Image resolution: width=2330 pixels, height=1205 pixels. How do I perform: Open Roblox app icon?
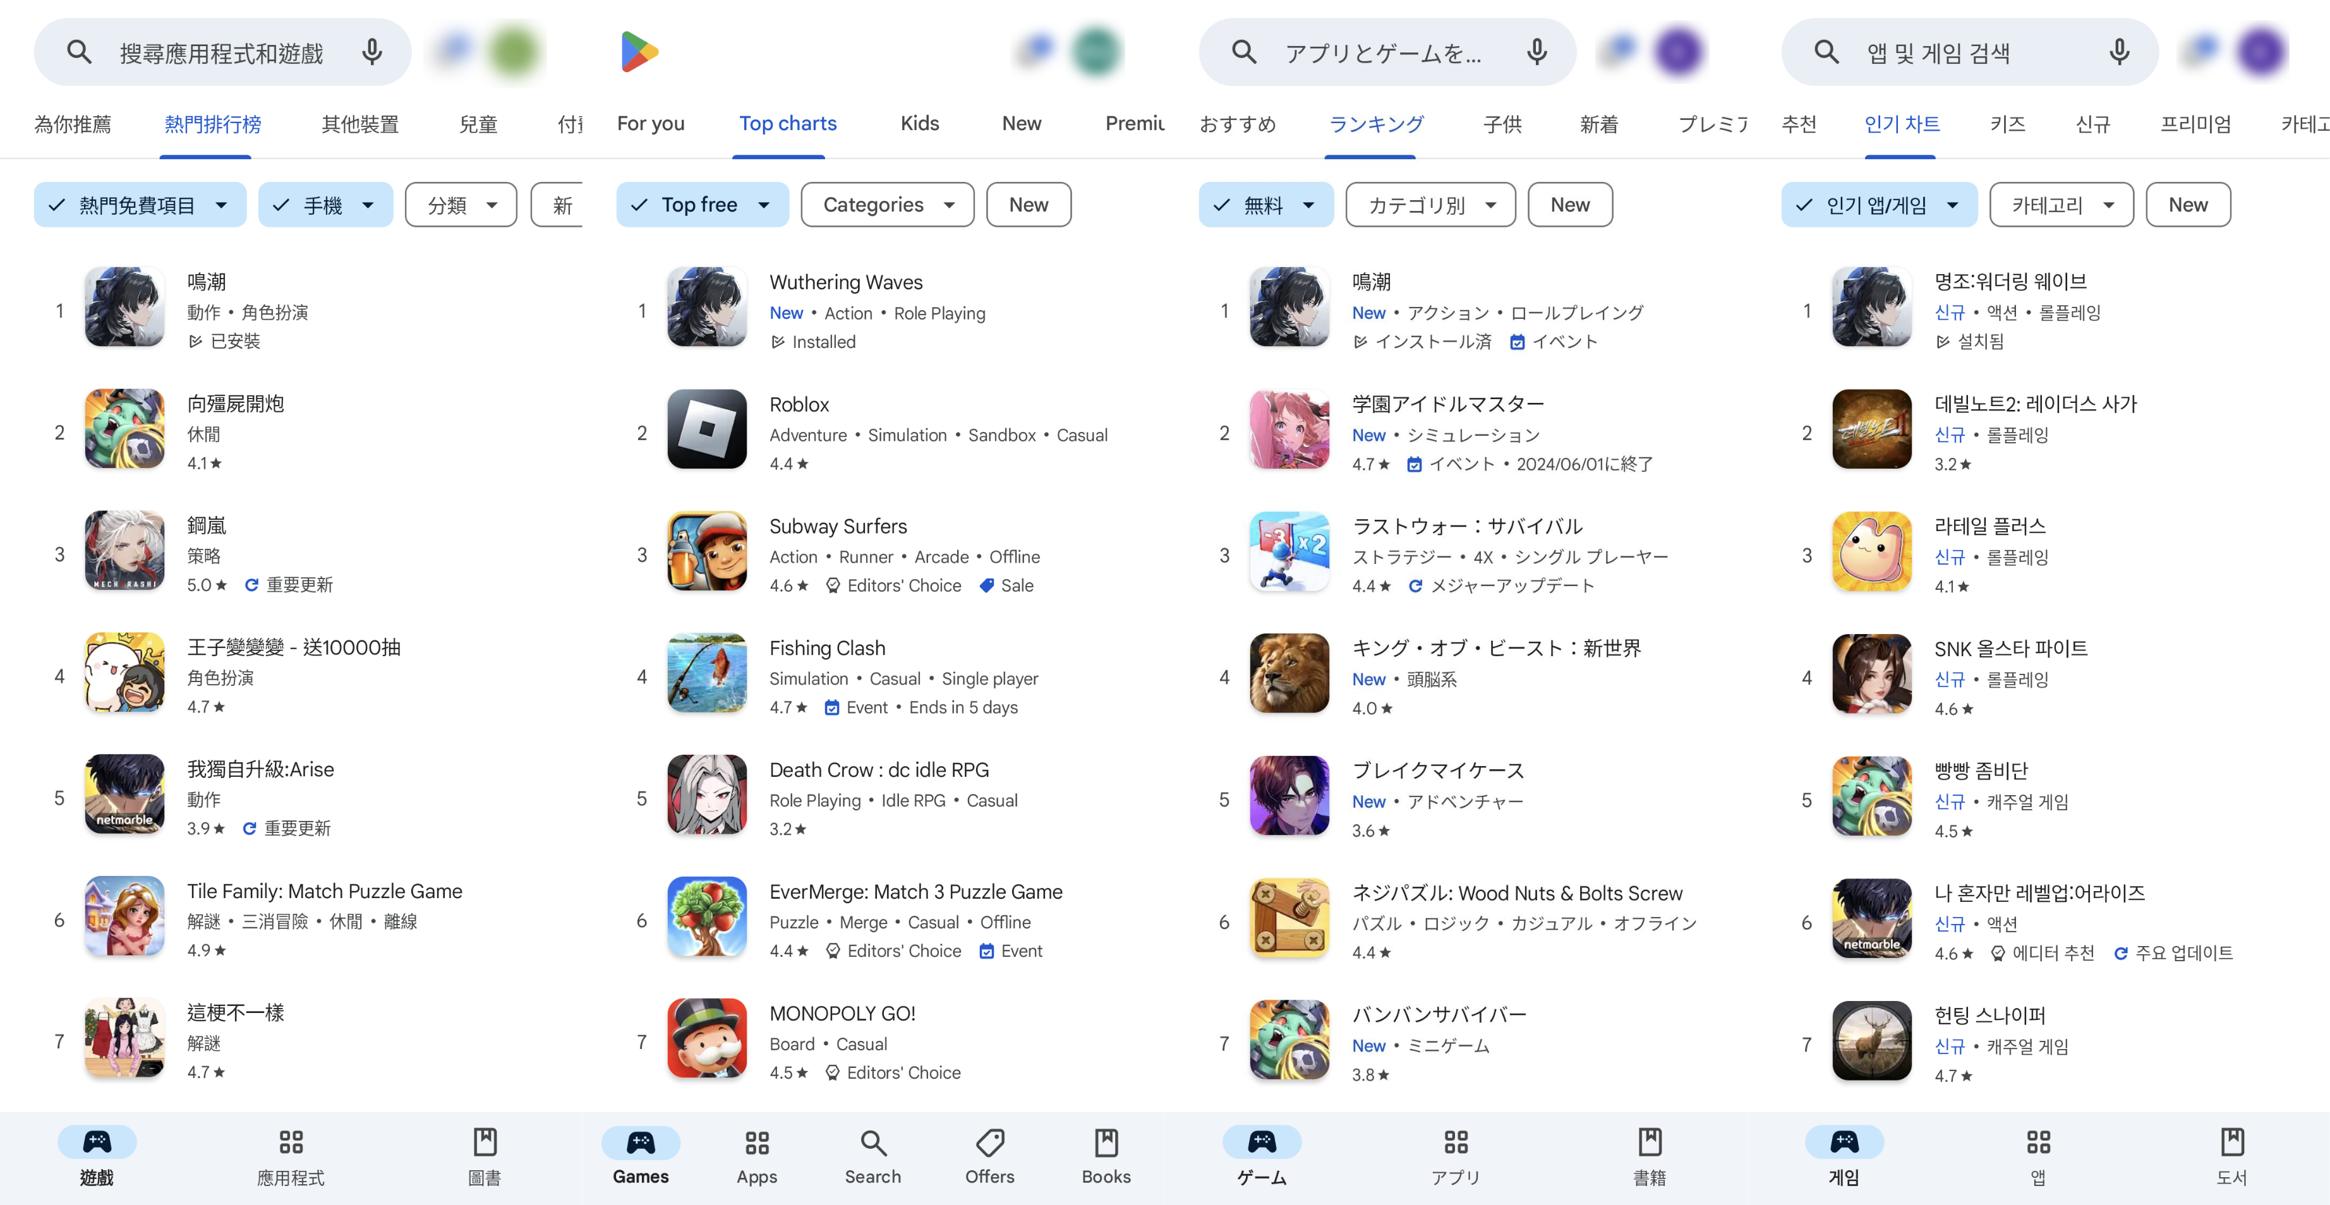[x=706, y=428]
